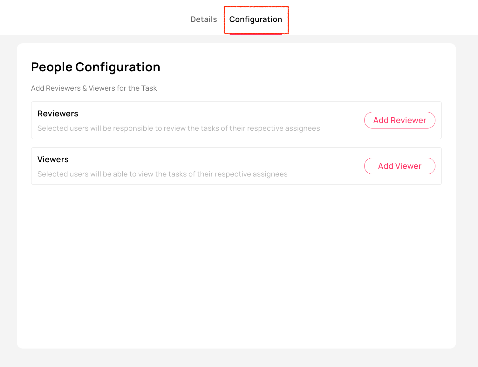Click the Reviewers section title
This screenshot has height=367, width=478.
click(58, 114)
